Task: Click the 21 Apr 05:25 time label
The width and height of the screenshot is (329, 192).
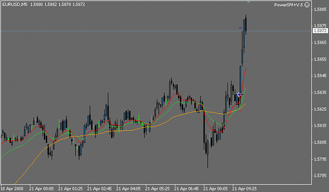Action: (x=157, y=189)
